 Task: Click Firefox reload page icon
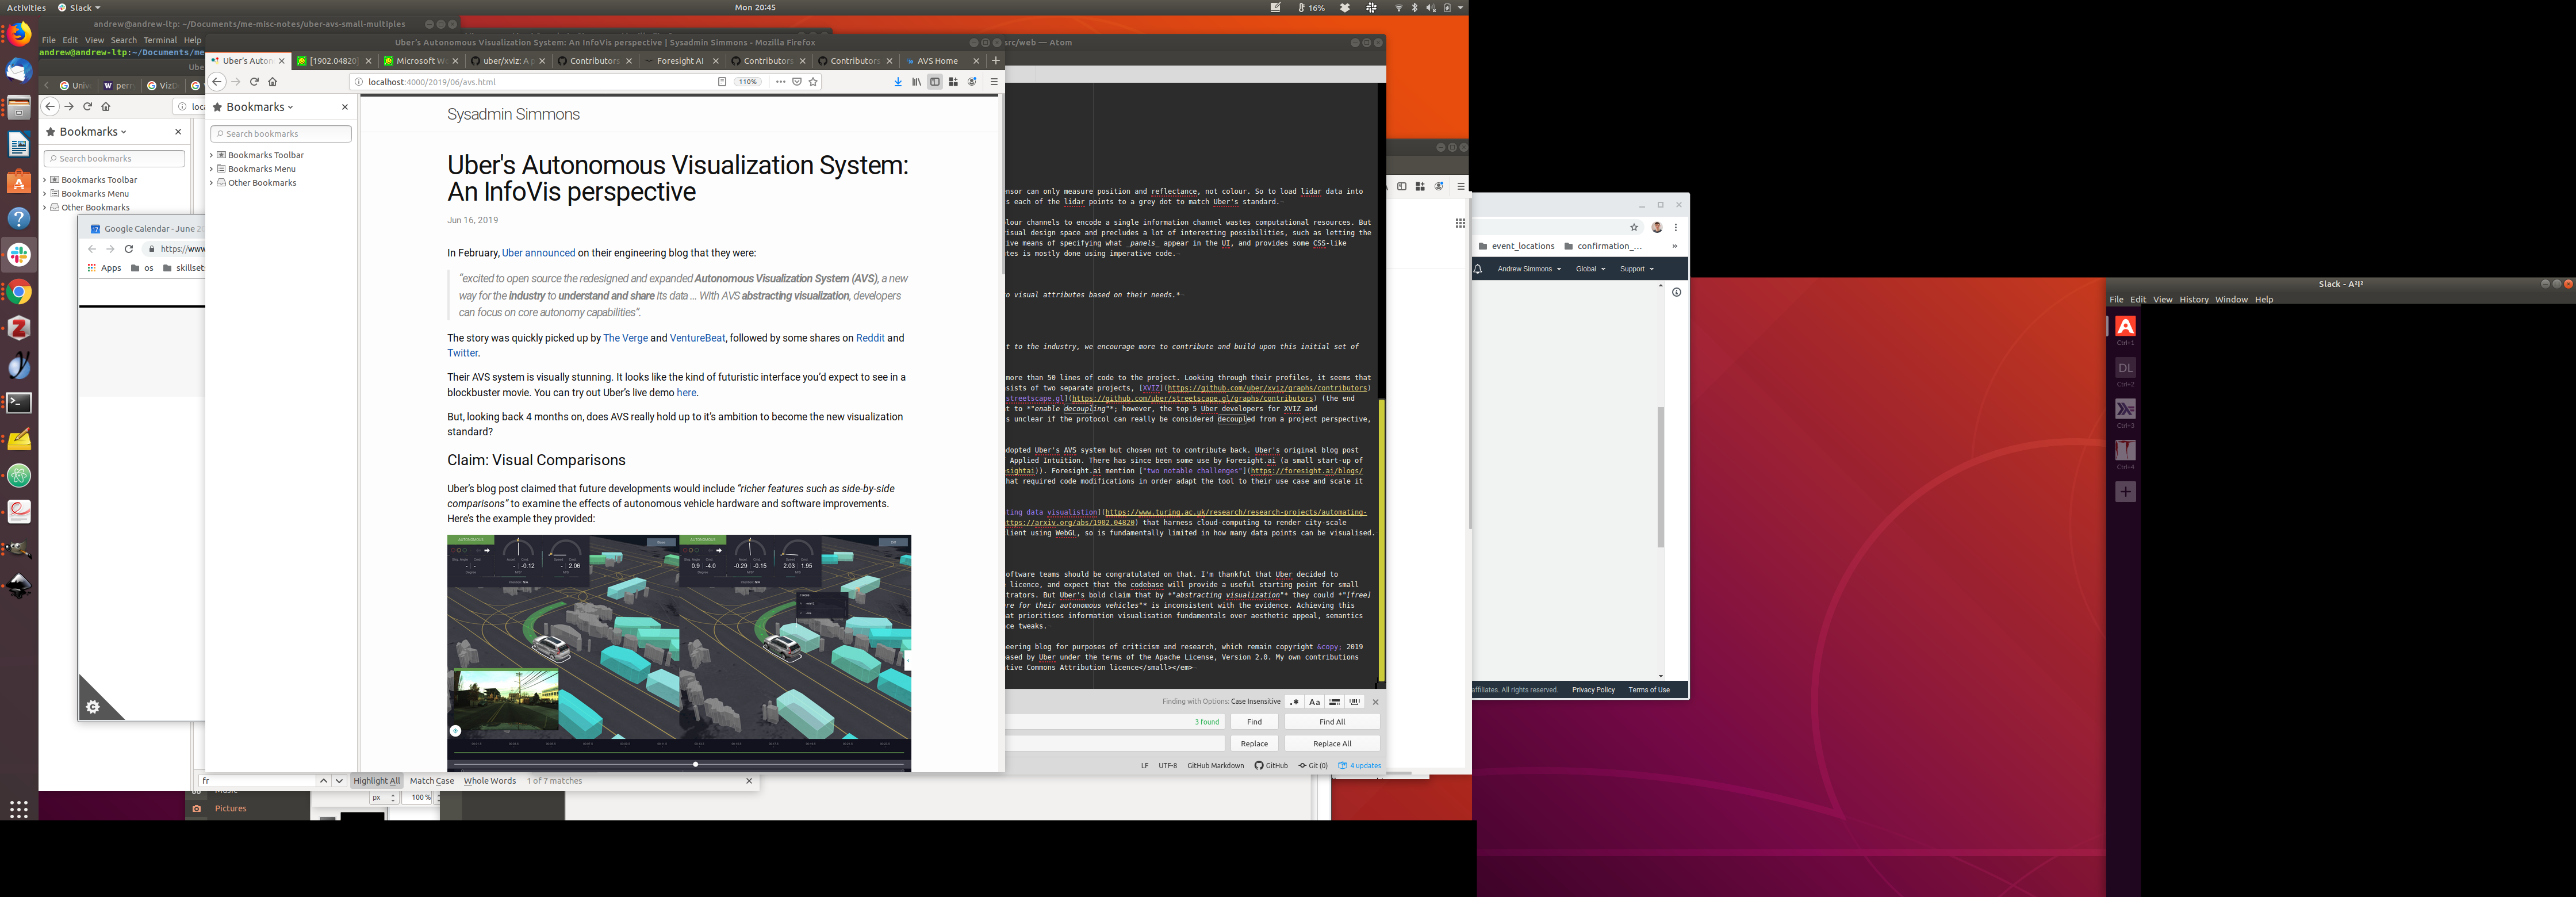tap(254, 82)
